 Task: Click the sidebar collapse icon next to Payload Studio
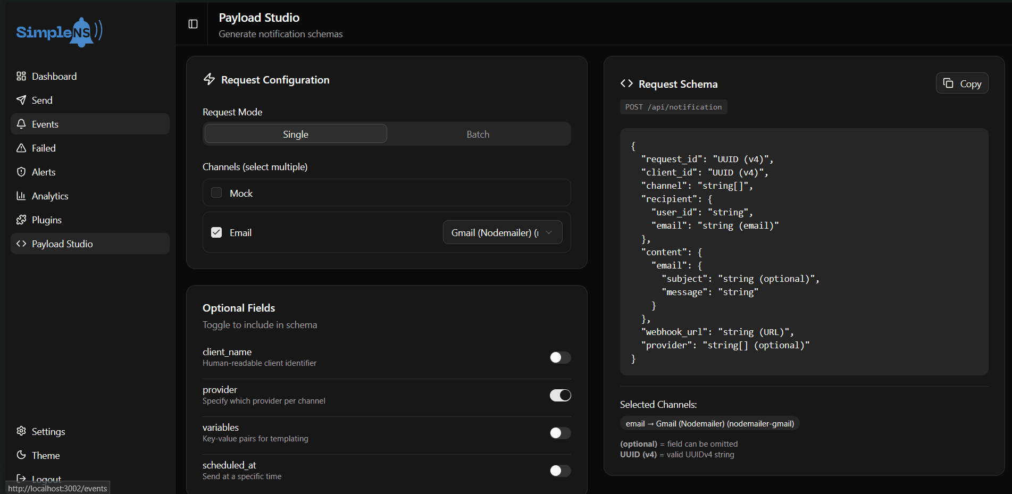point(192,23)
